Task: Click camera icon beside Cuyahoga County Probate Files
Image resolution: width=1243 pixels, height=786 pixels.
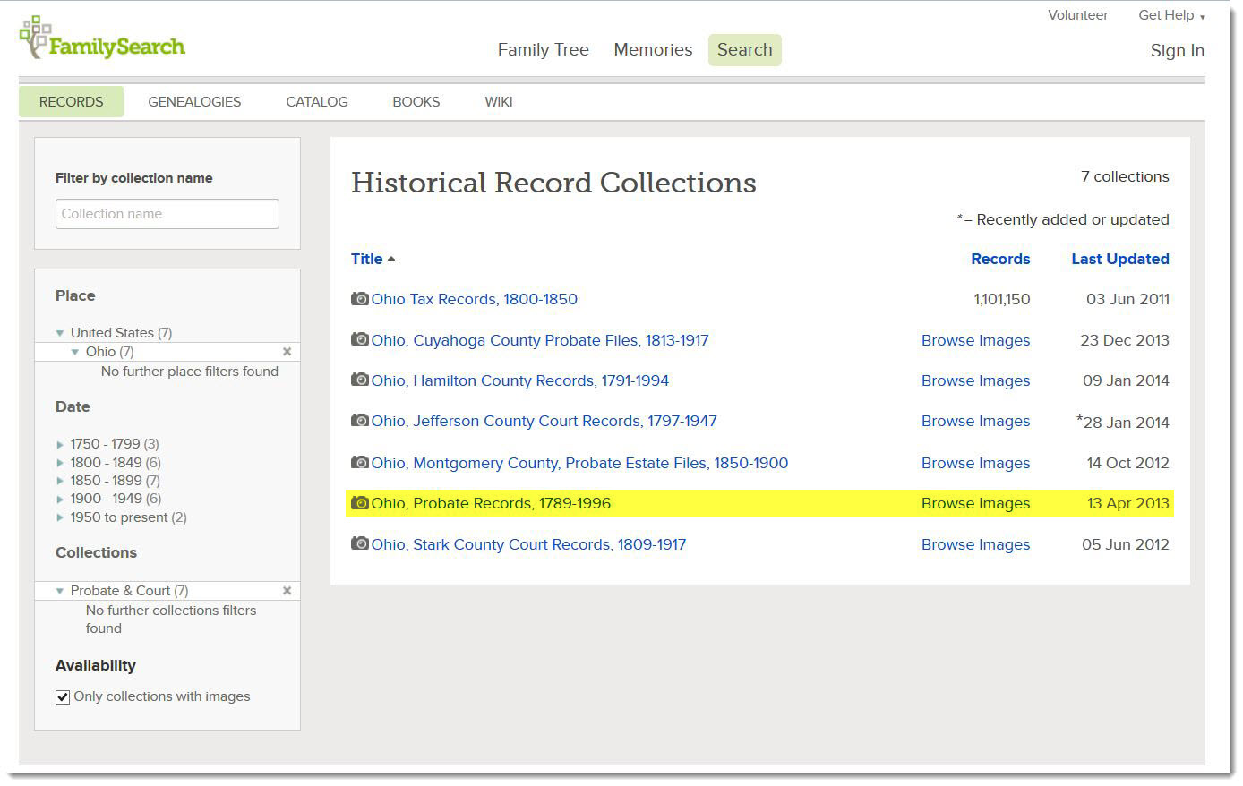Action: [x=360, y=339]
